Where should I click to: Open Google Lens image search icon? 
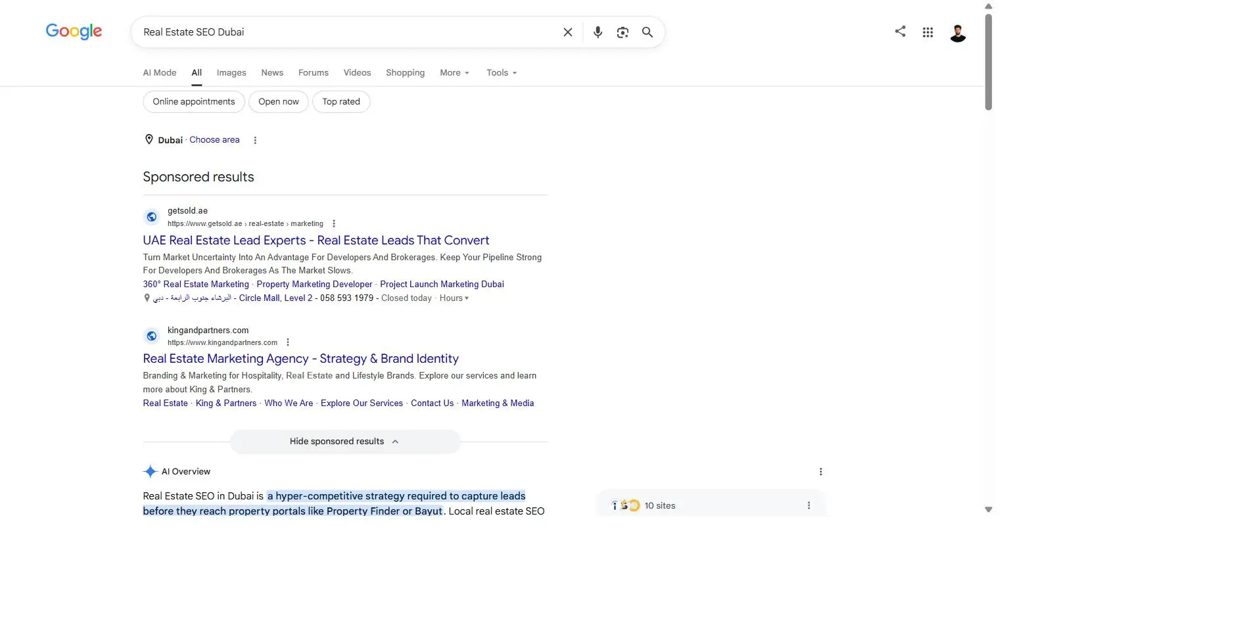tap(622, 32)
